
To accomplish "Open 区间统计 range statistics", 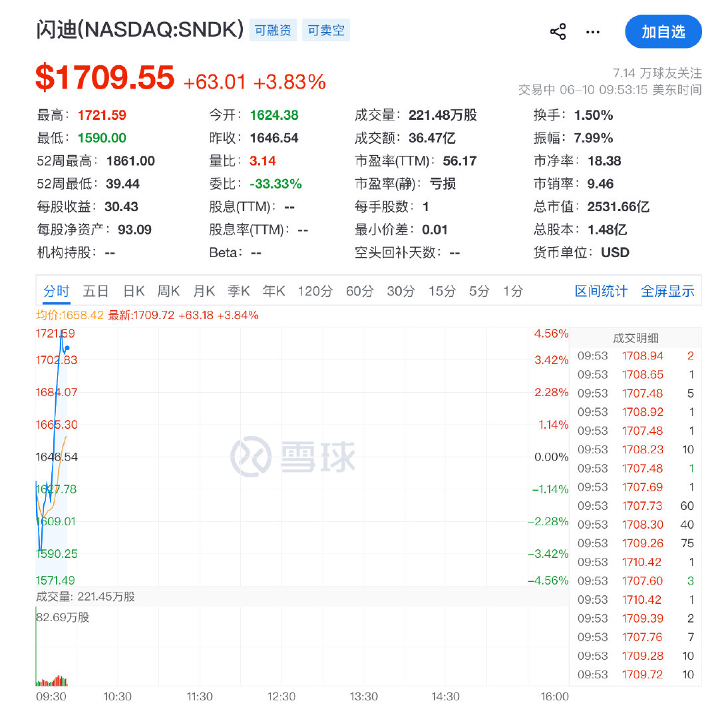I will point(601,291).
